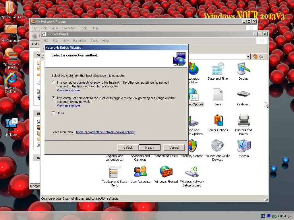Screen dimensions: 294x220
Task: Proceed with the 'Next >' button
Action: 150,148
